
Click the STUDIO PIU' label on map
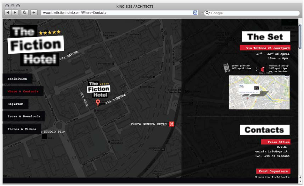[54, 132]
